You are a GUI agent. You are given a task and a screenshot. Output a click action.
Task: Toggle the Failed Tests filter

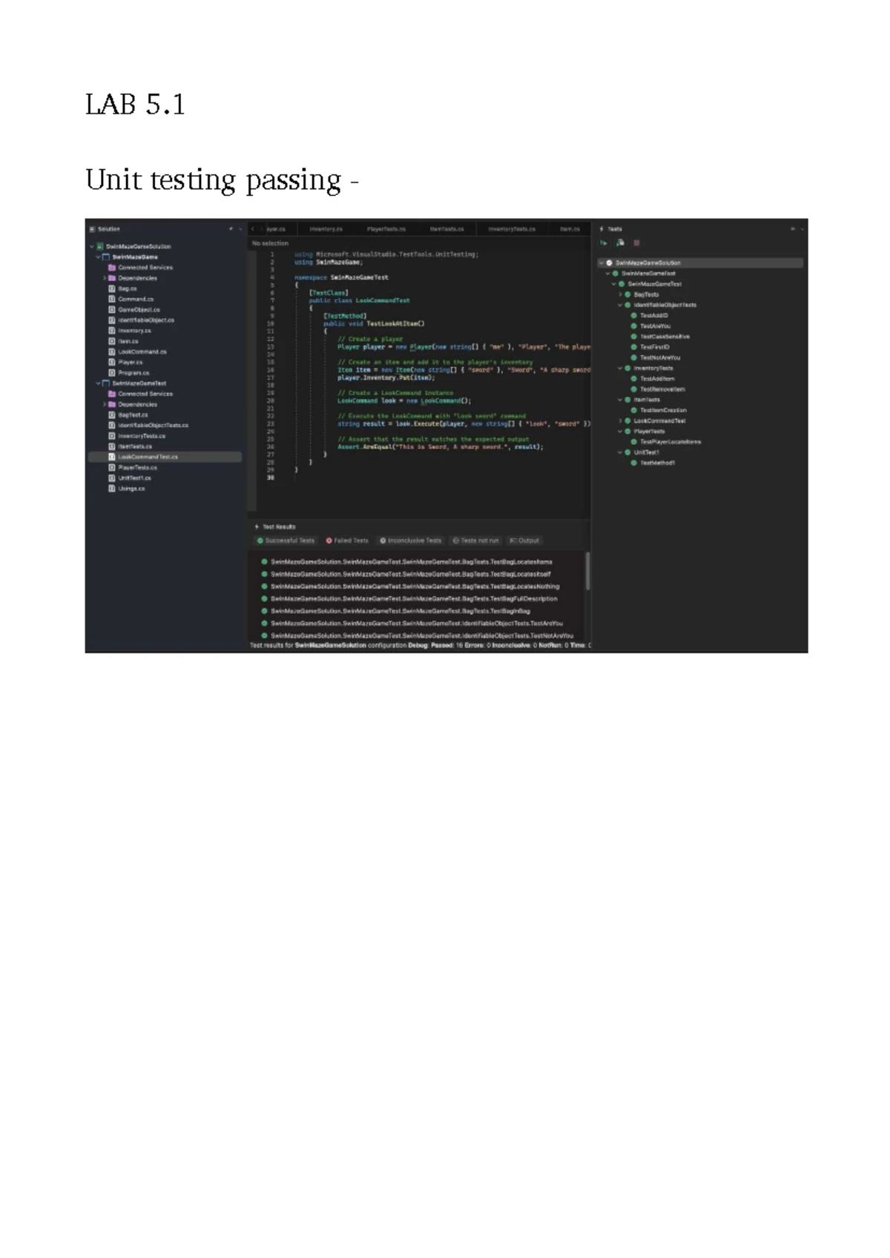pos(347,541)
